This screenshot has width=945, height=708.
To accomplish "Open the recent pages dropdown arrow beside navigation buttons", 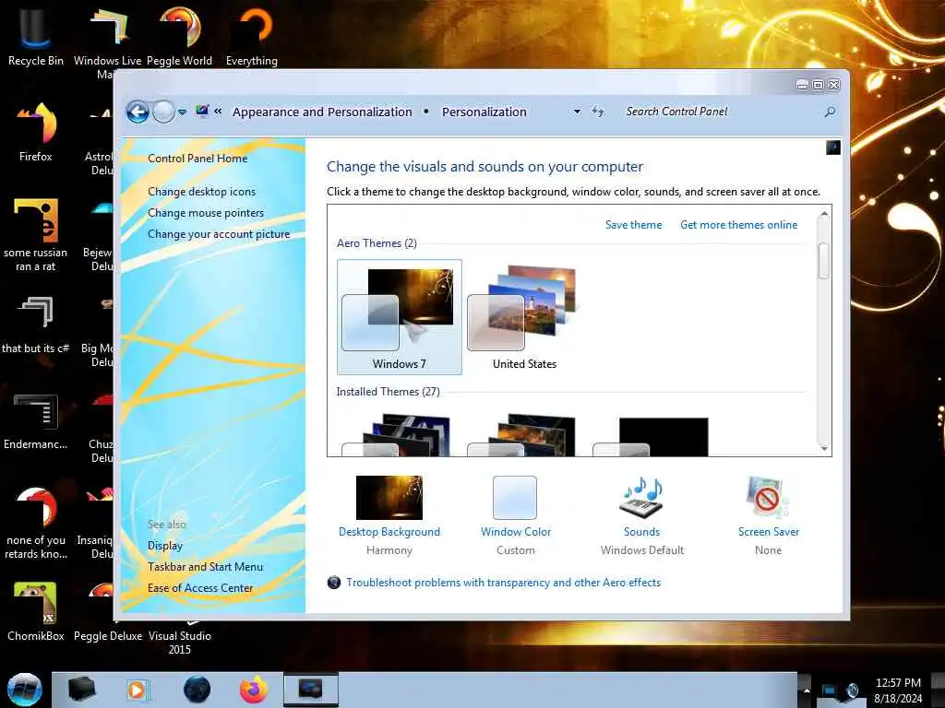I will tap(182, 112).
